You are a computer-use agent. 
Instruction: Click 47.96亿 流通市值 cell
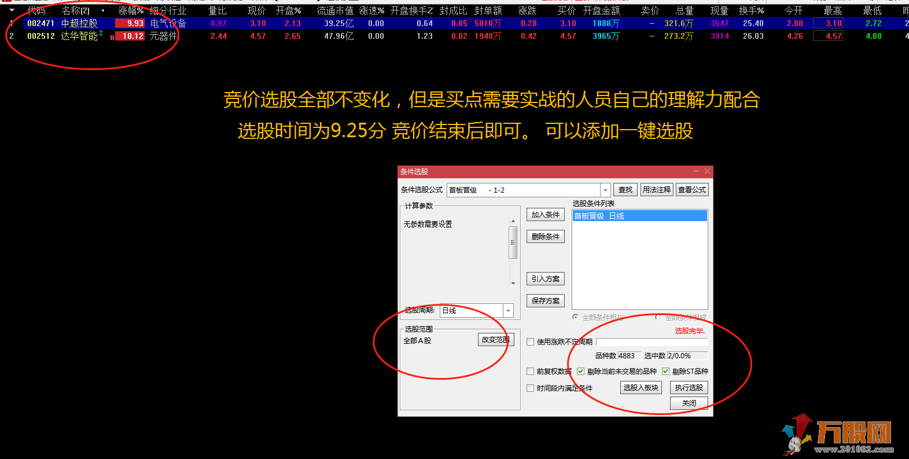pyautogui.click(x=339, y=36)
